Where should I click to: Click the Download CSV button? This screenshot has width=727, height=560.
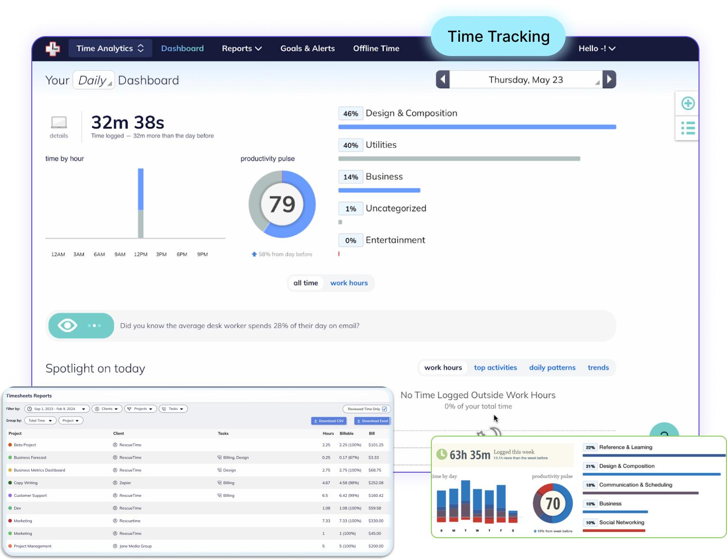click(x=328, y=421)
